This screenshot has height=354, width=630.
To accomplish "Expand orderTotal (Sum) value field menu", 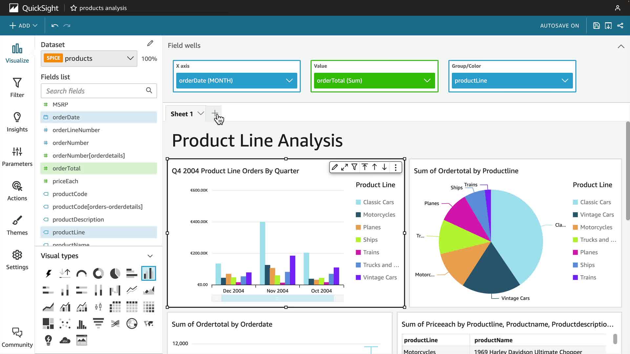I will point(427,81).
